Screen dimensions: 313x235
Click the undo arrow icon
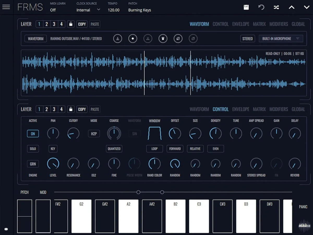[x=261, y=7]
